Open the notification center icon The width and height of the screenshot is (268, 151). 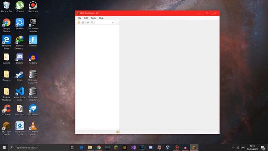click(x=263, y=147)
